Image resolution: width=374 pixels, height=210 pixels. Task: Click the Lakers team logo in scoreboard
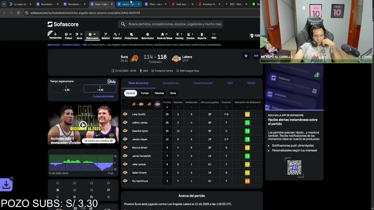click(176, 58)
